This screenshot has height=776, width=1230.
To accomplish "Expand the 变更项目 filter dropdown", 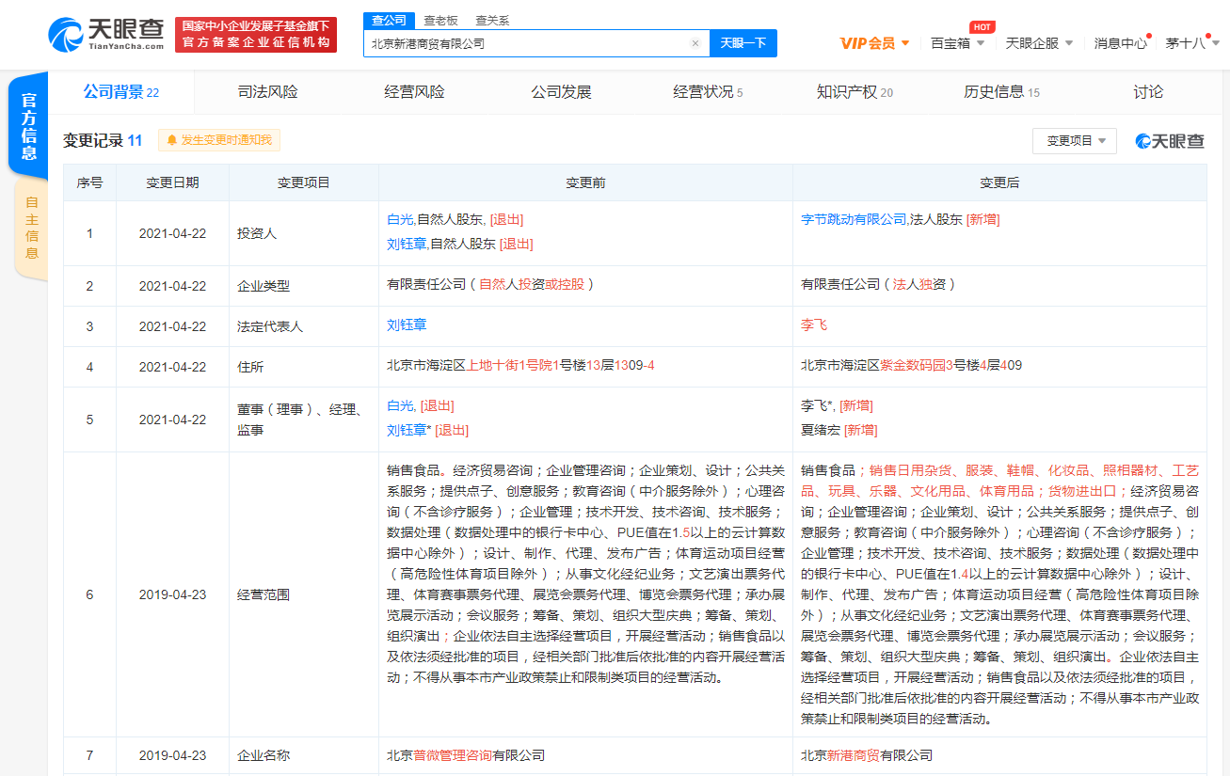I will click(1074, 141).
